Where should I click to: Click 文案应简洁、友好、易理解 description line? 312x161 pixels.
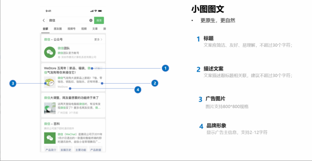click(248, 45)
